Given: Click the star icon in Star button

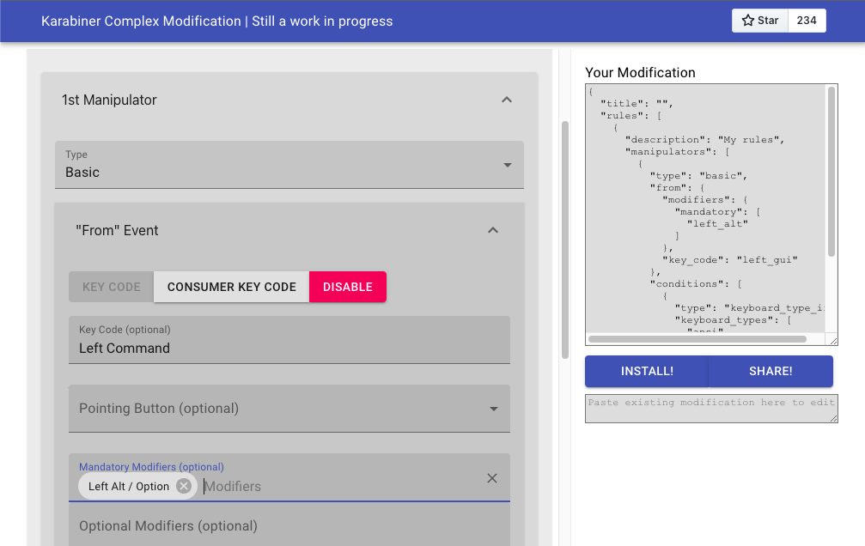Looking at the screenshot, I should click(x=748, y=21).
